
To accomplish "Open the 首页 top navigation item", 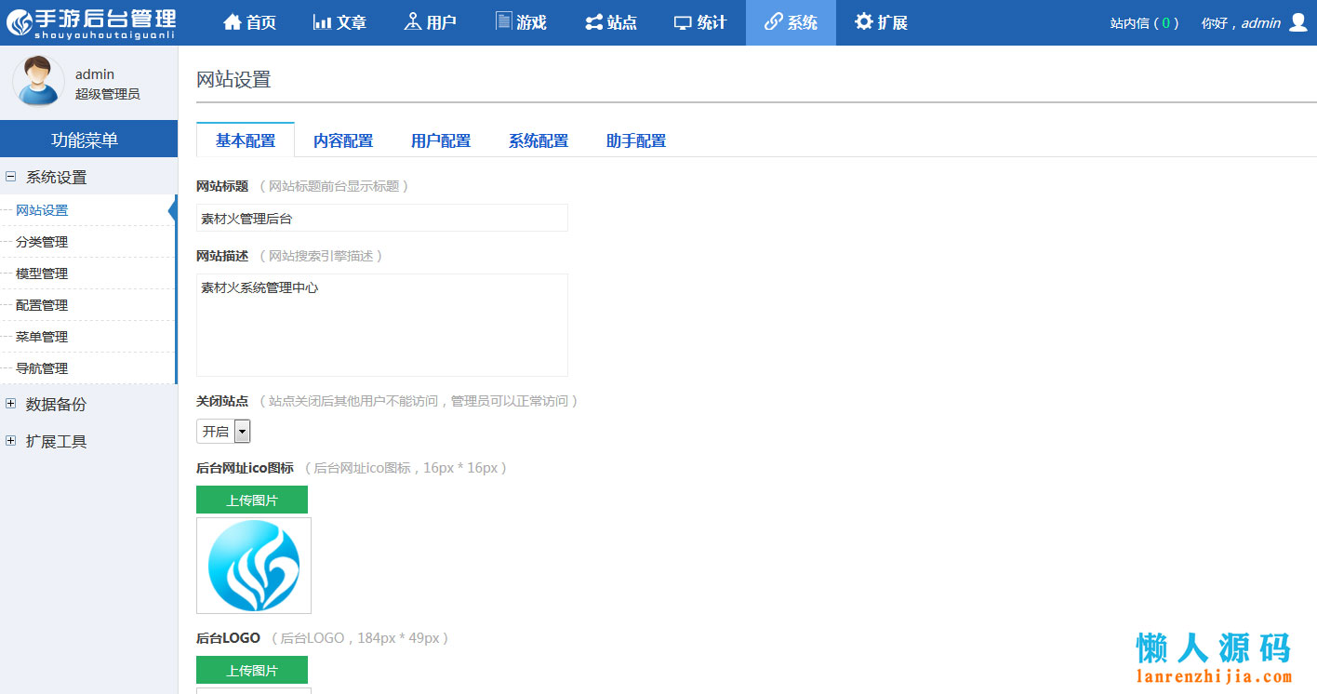I will pos(250,22).
